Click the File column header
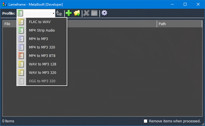The height and width of the screenshot is (126, 205). pos(7,24)
